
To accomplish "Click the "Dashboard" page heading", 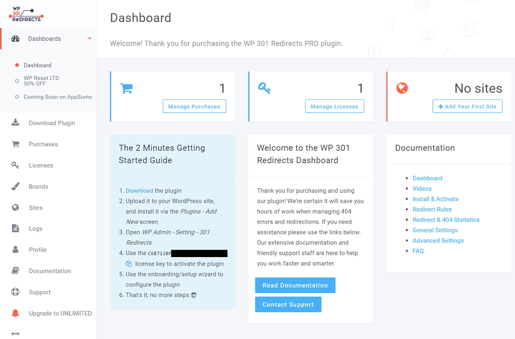I will pos(140,17).
